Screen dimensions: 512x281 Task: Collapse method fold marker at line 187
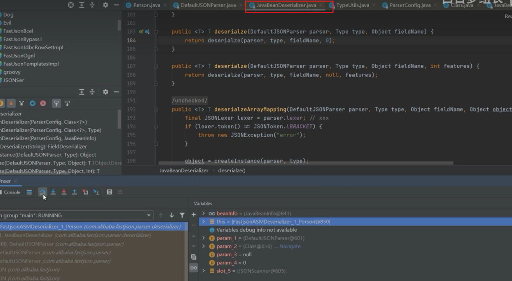point(156,66)
